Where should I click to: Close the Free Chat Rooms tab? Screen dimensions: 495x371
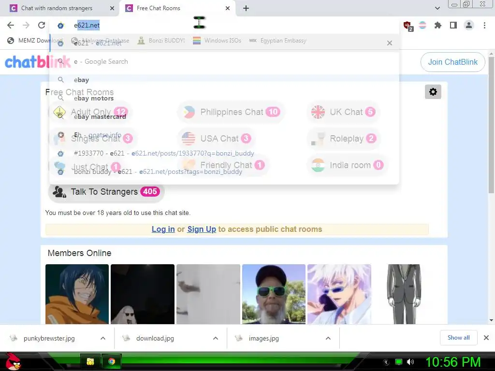tap(228, 8)
